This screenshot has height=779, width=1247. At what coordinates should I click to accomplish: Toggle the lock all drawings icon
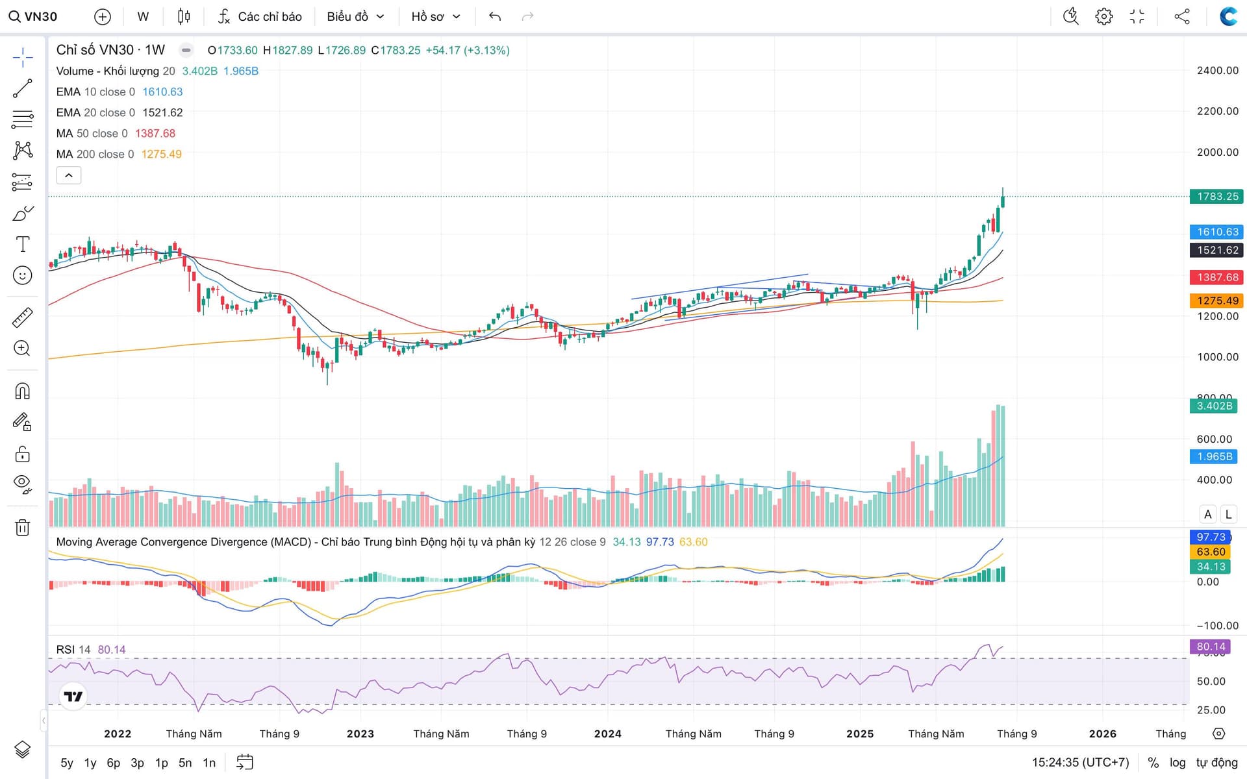(x=22, y=454)
